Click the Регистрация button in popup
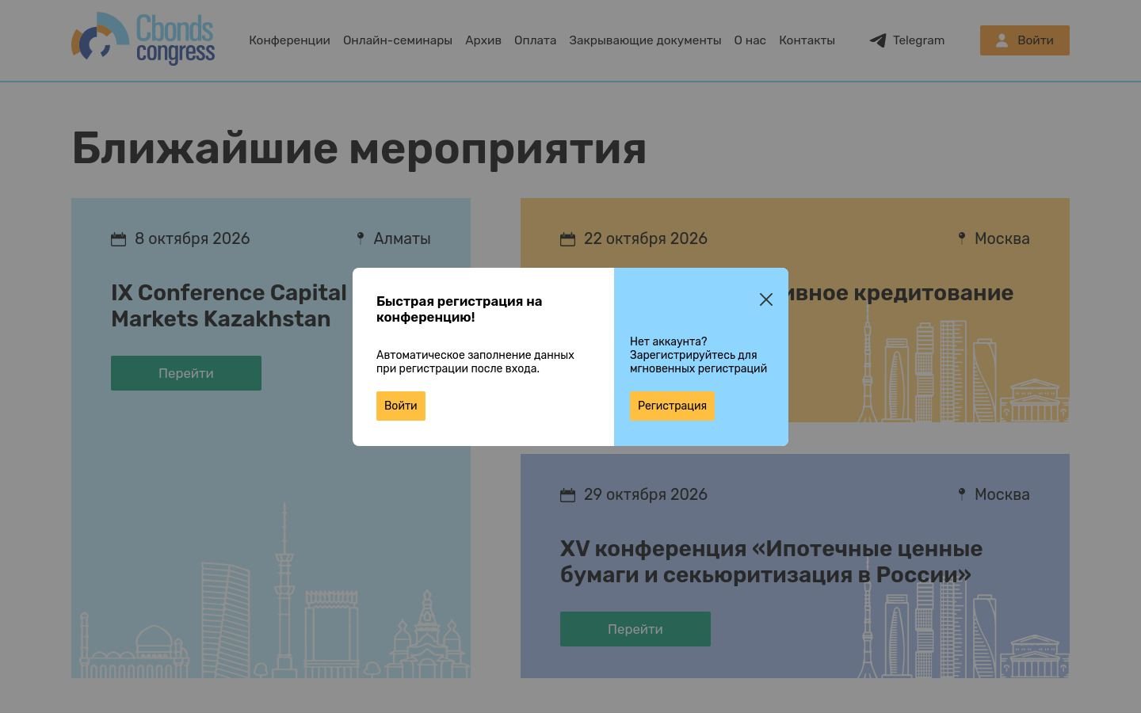This screenshot has height=713, width=1141. click(x=672, y=406)
